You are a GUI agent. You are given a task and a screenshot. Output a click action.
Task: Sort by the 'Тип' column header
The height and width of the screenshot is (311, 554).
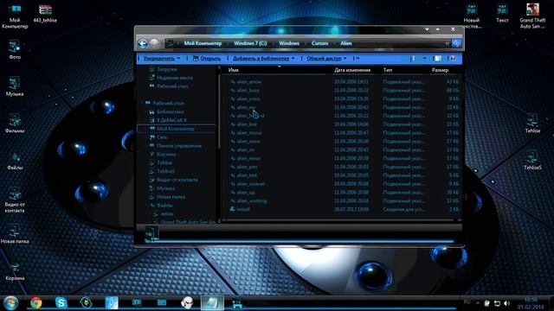coord(388,70)
